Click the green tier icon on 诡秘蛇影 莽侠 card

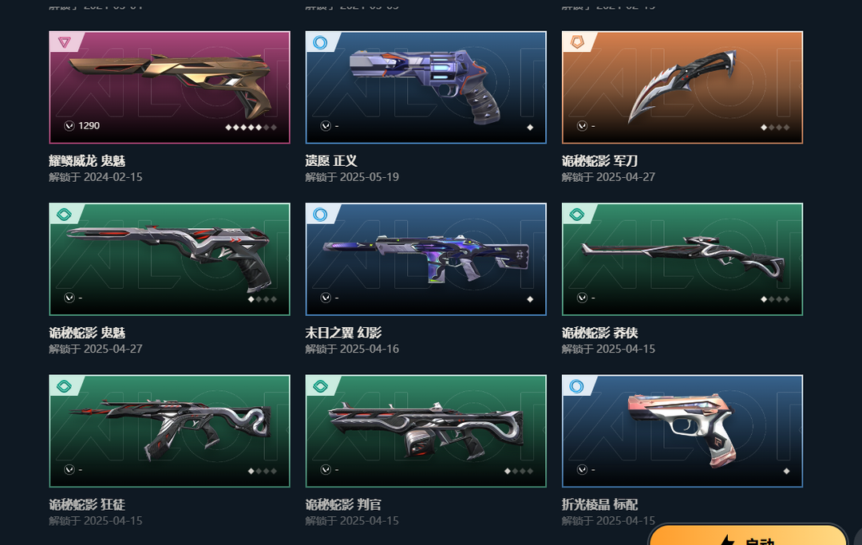(x=577, y=215)
